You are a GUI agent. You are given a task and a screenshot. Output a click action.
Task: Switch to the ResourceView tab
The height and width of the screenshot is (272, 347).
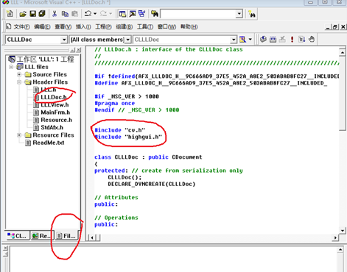[x=42, y=236]
